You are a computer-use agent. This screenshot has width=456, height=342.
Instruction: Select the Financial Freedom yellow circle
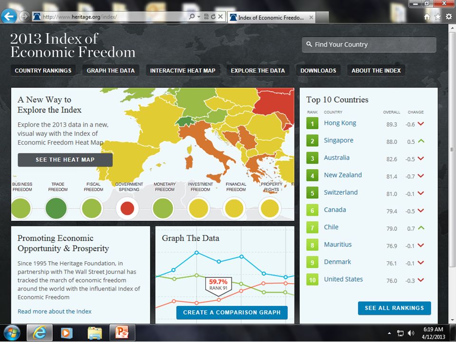[x=234, y=208]
